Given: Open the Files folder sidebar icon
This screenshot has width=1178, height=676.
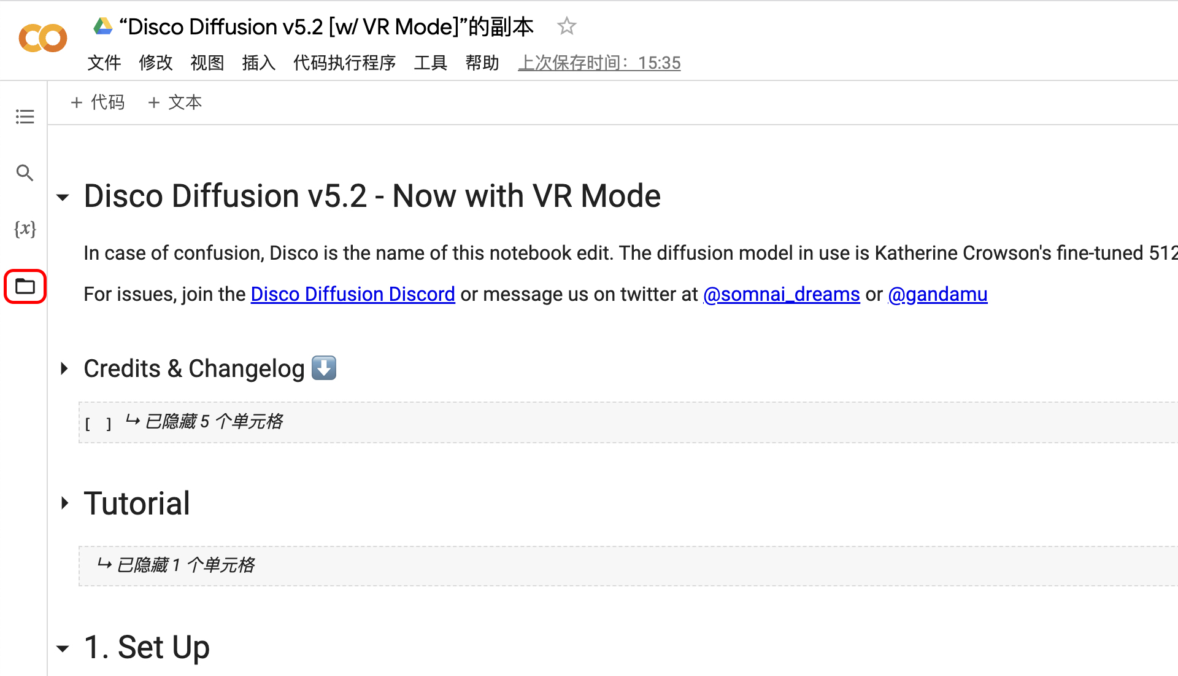Looking at the screenshot, I should [25, 286].
